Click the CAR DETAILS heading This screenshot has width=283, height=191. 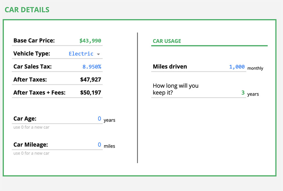point(27,10)
